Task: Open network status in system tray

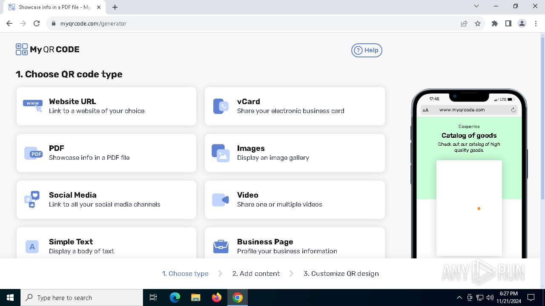Action: 480,297
